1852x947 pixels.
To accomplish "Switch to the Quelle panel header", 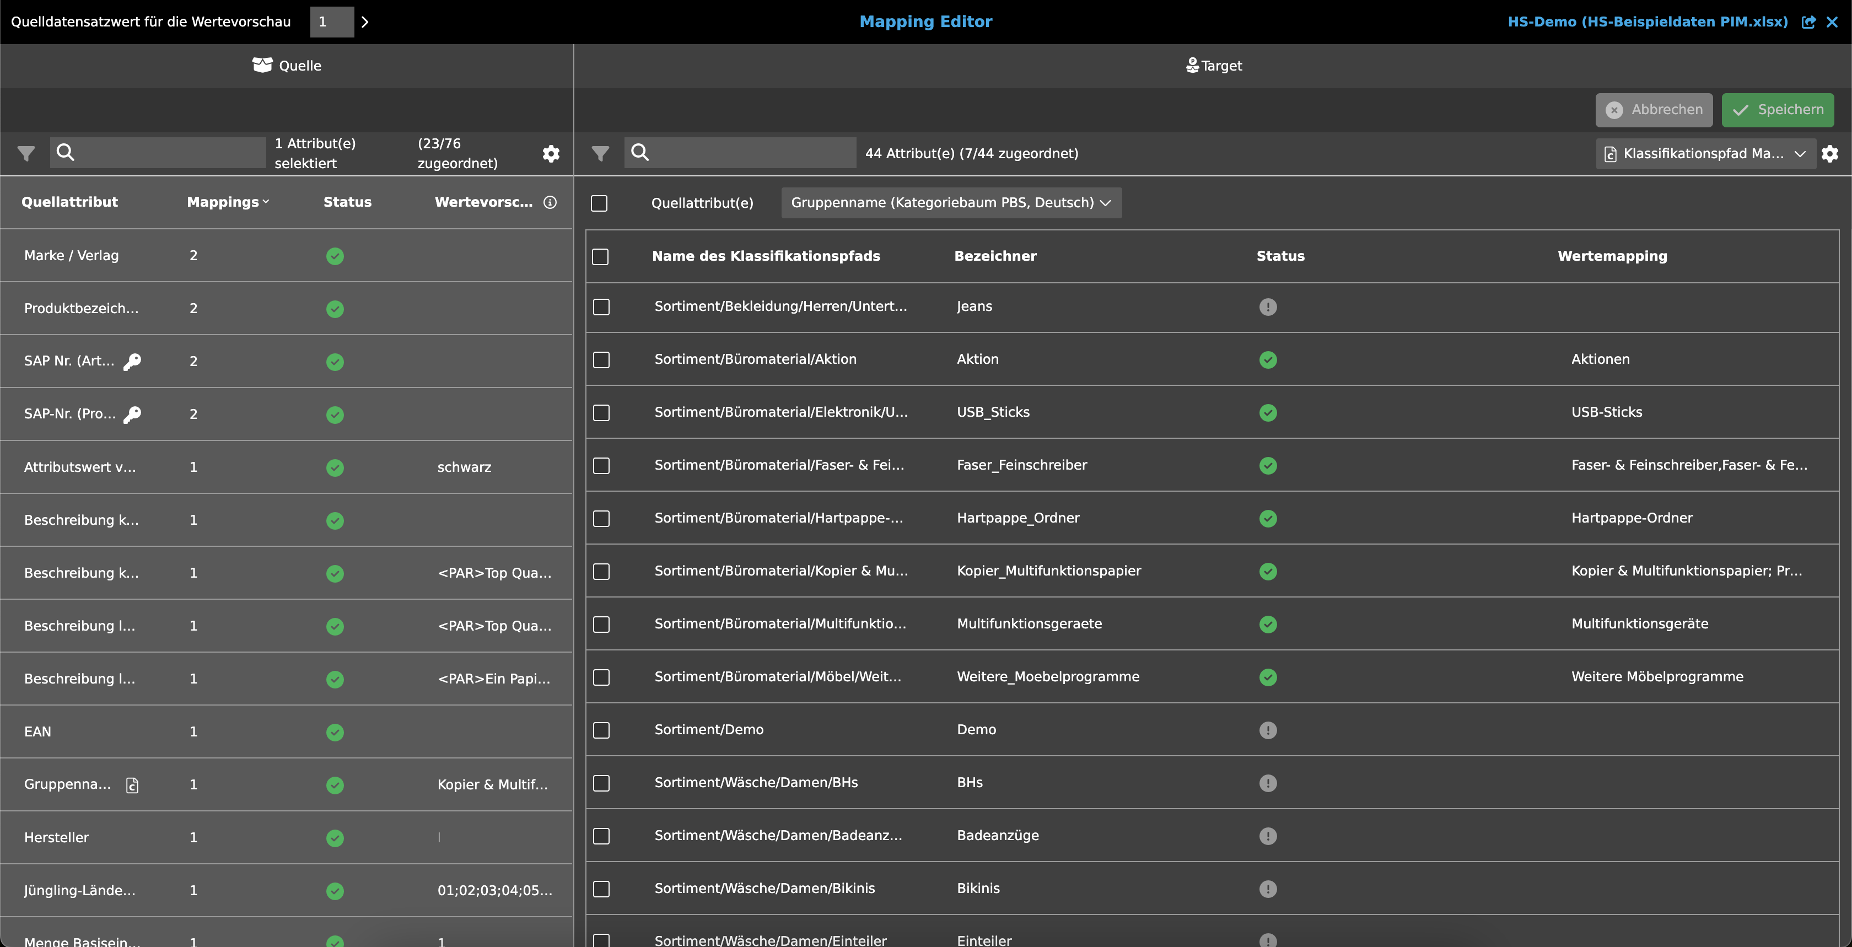I will tap(287, 66).
